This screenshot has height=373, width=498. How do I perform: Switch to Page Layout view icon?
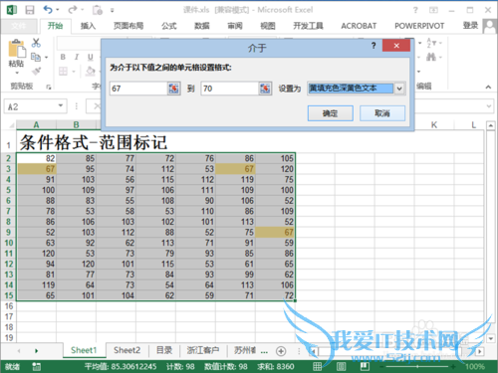[x=341, y=366]
